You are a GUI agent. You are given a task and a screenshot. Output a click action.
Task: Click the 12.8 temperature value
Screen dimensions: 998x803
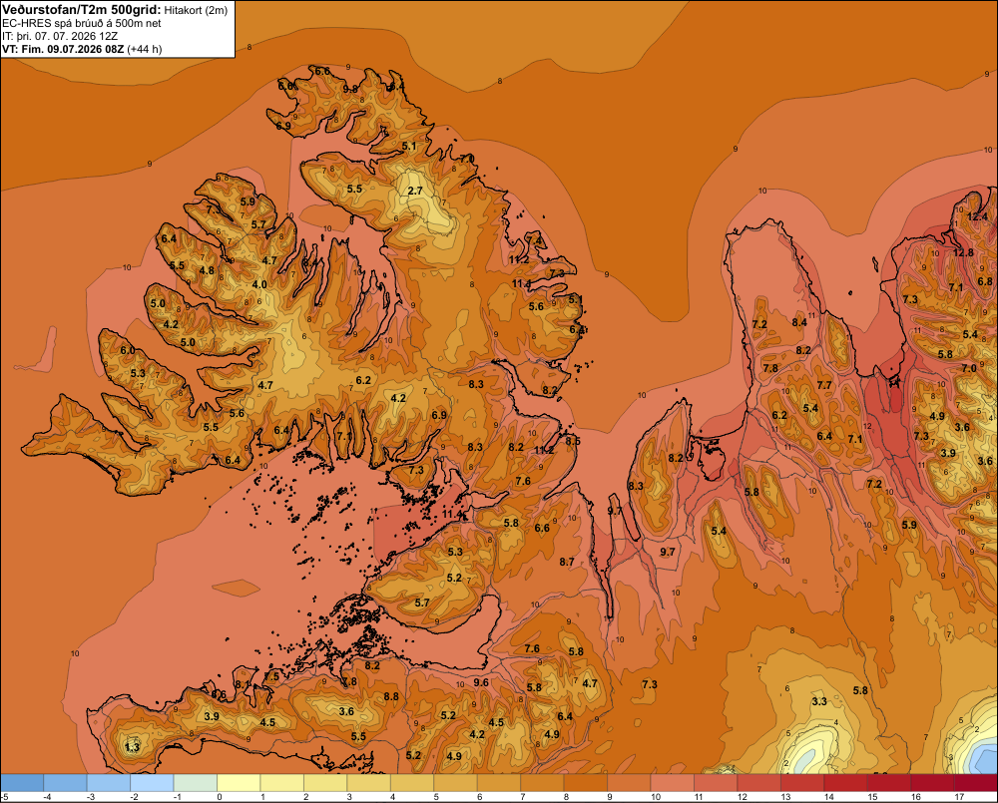tap(963, 252)
